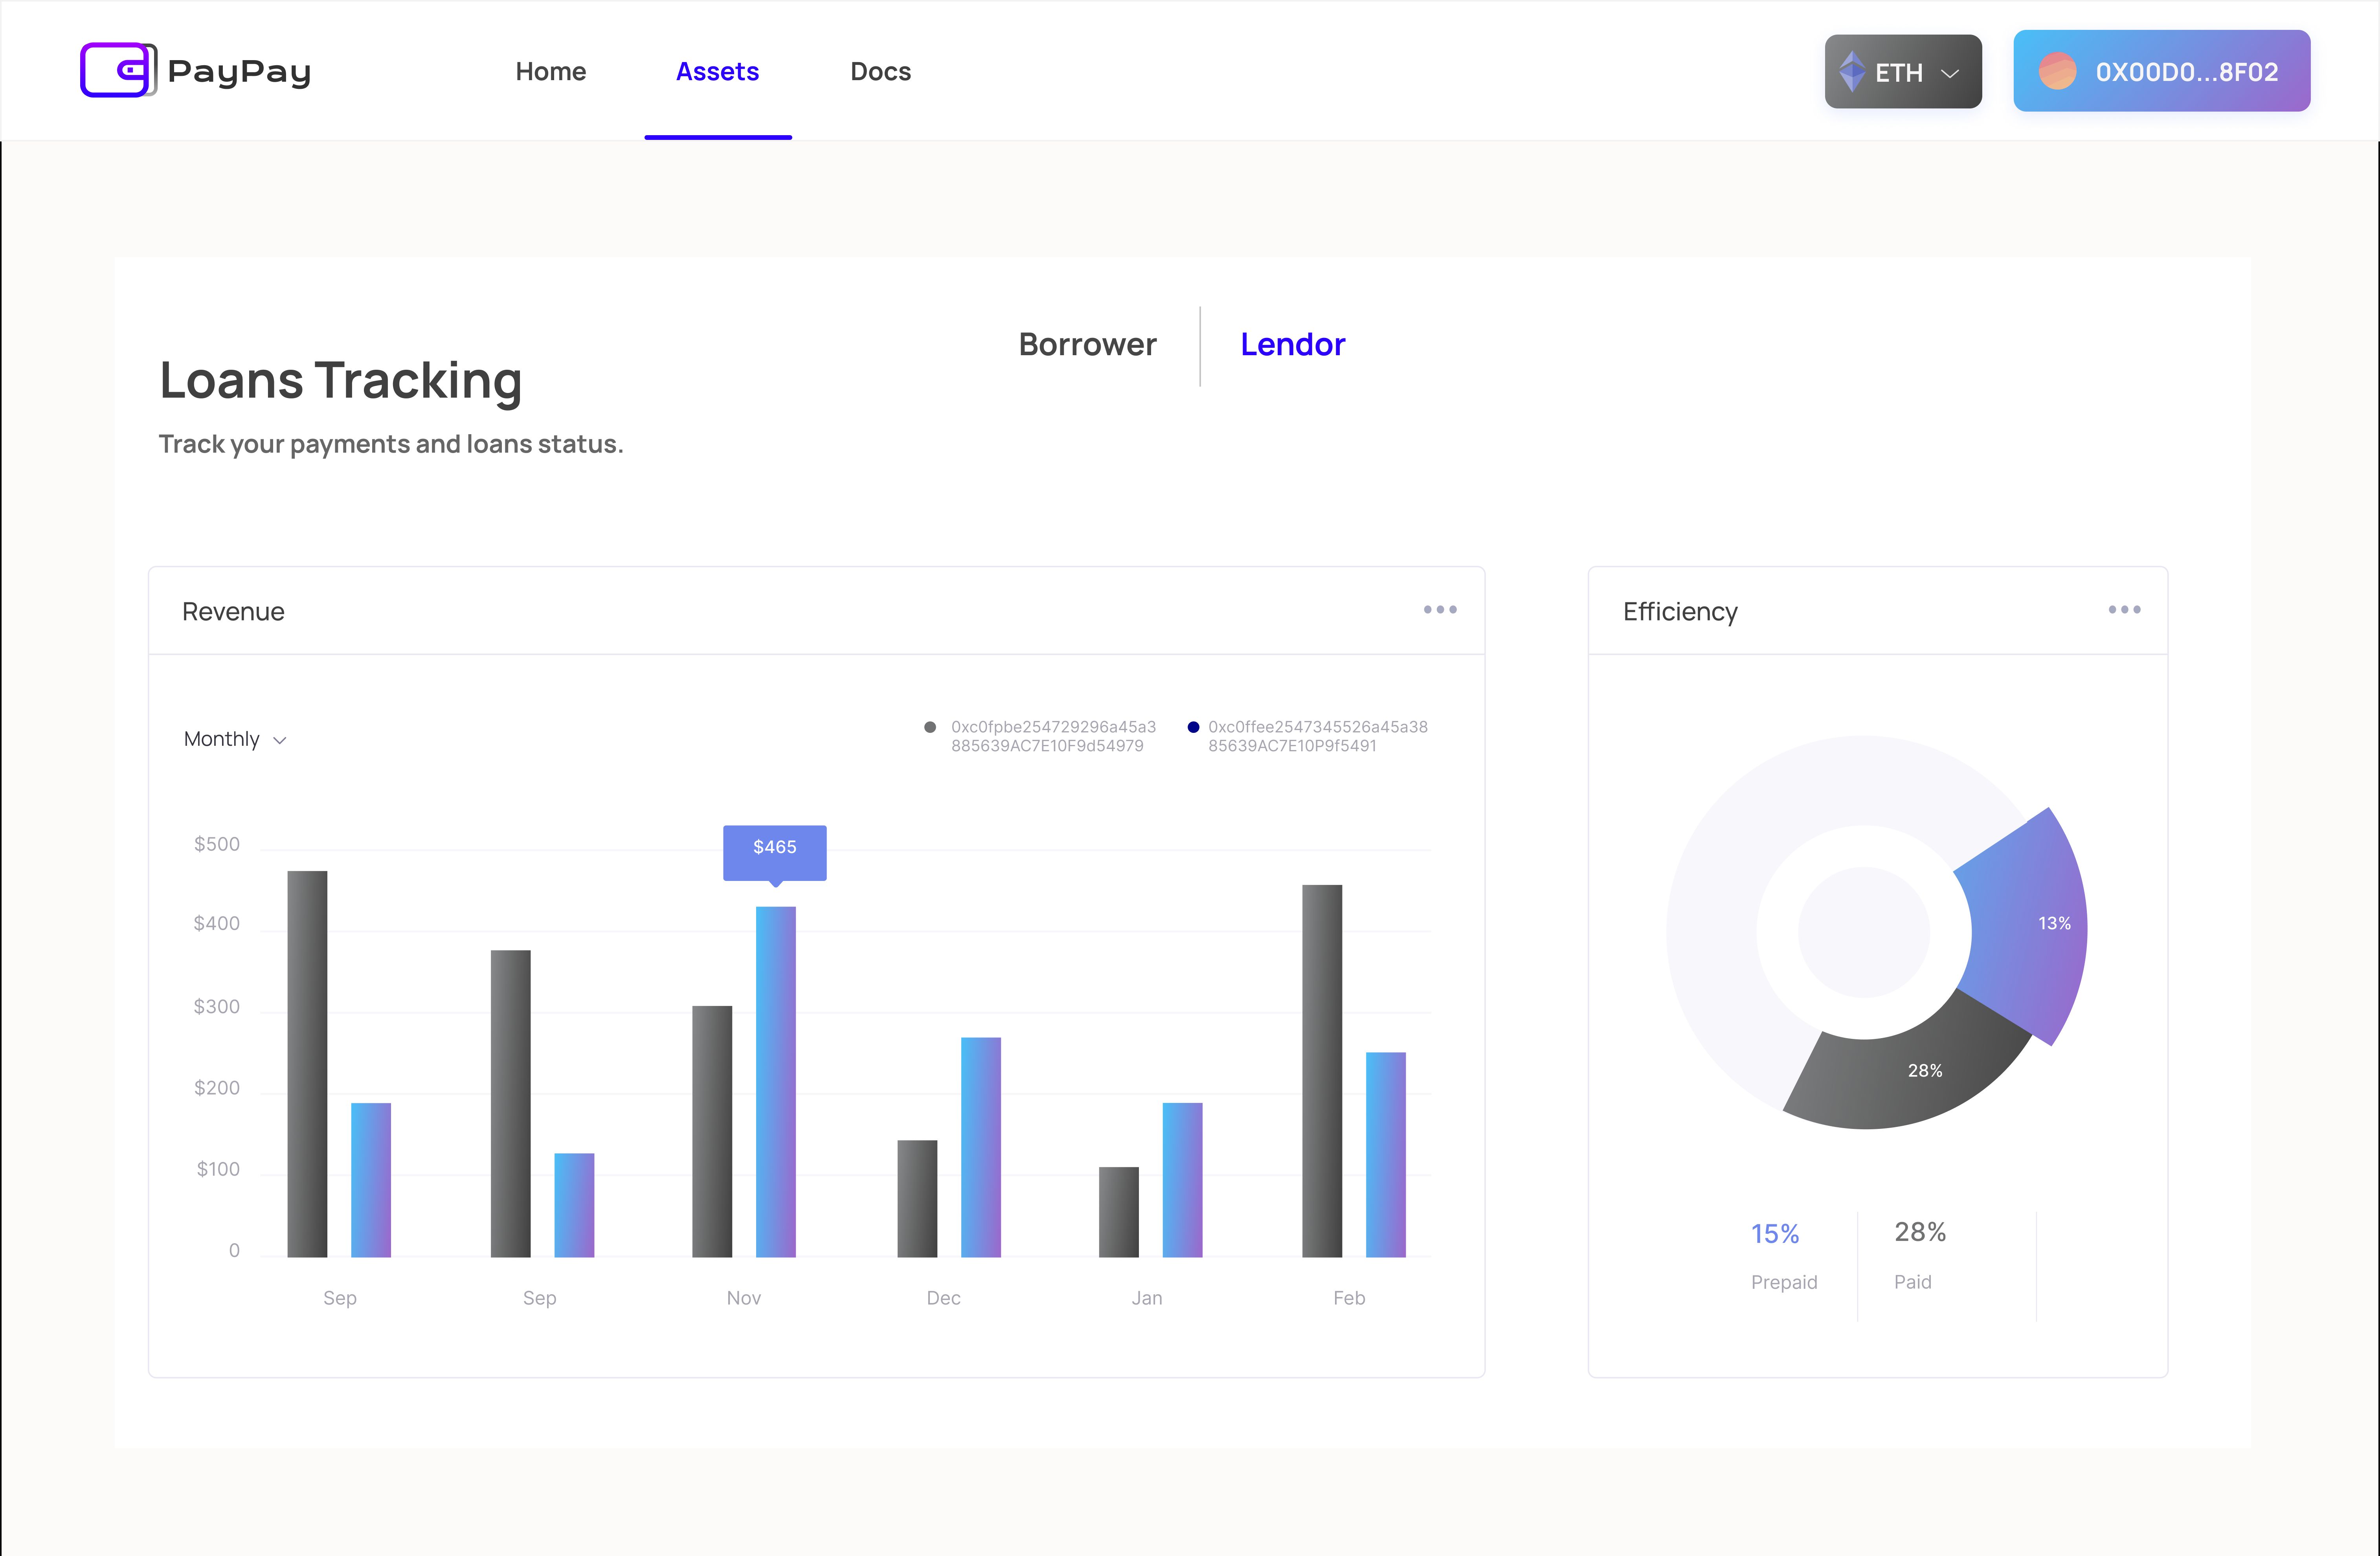Expand the Monthly period dropdown
The height and width of the screenshot is (1556, 2380).
[x=235, y=739]
